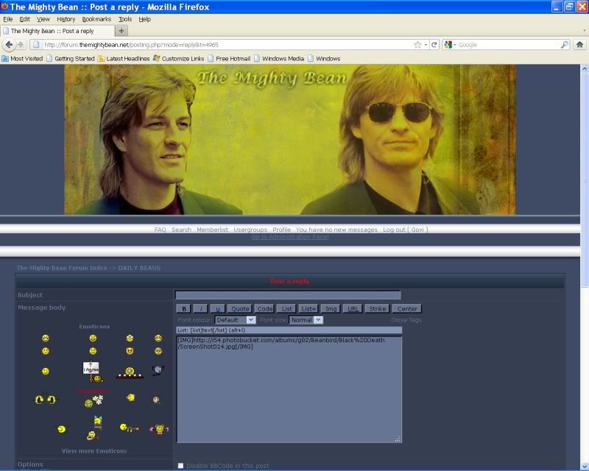Open the Help menu
The height and width of the screenshot is (471, 589).
(144, 19)
